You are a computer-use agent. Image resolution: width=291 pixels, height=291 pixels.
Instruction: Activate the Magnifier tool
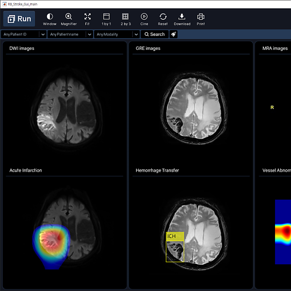(x=68, y=19)
